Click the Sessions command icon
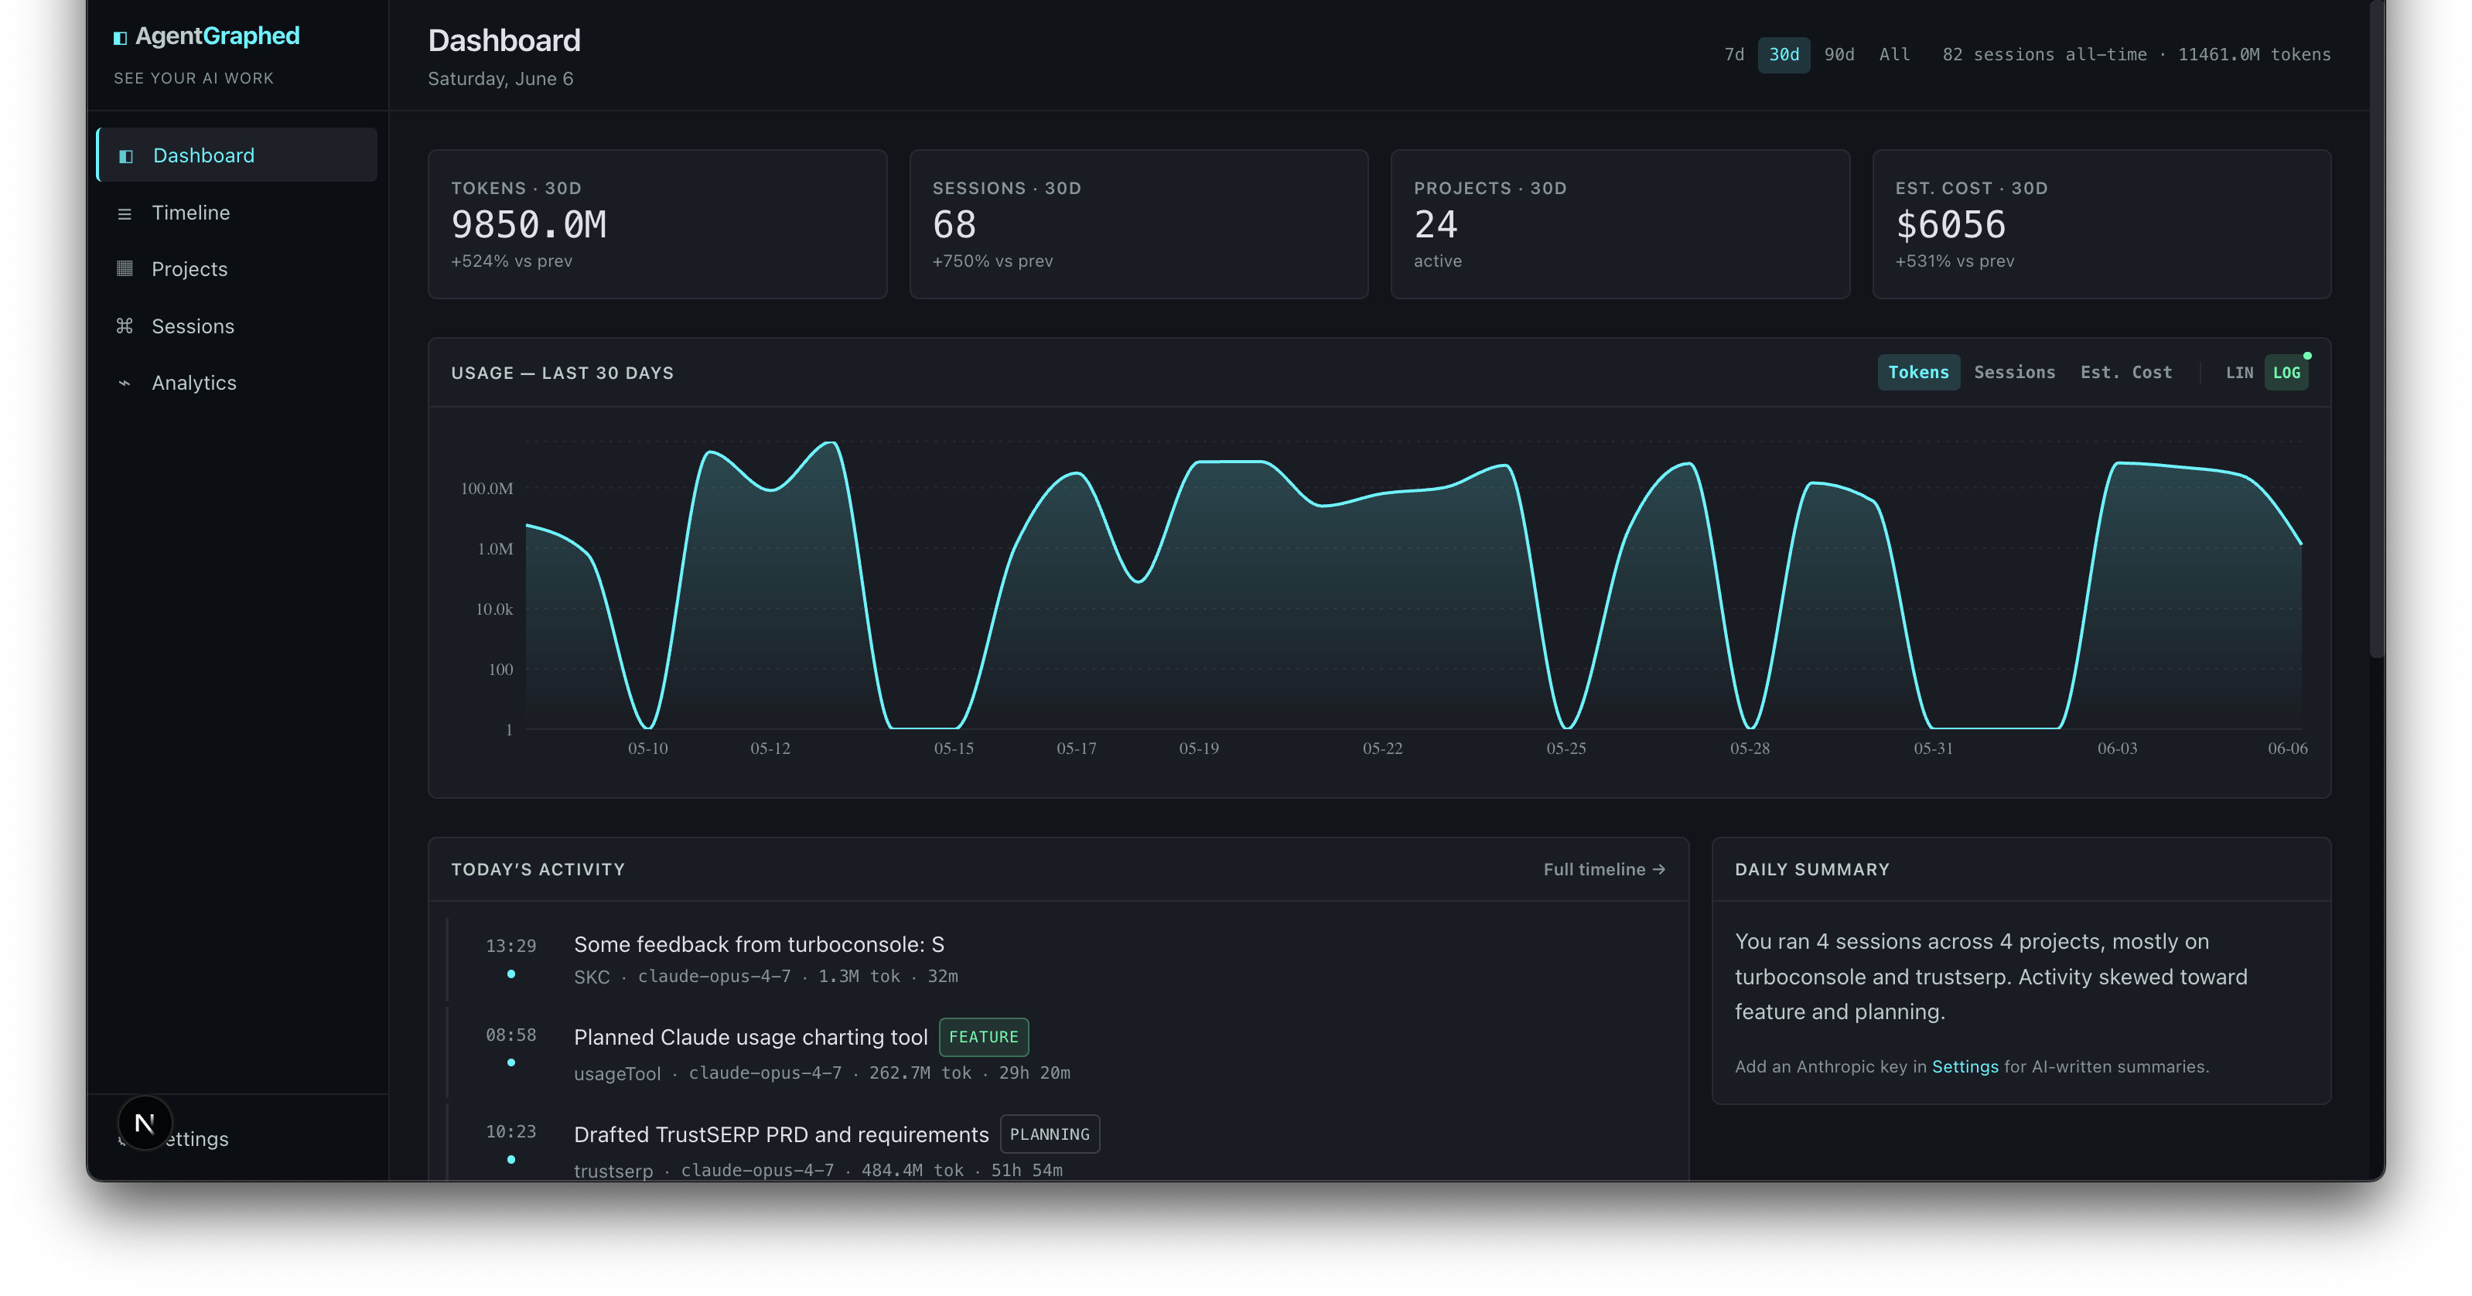The width and height of the screenshot is (2472, 1296). click(x=125, y=326)
